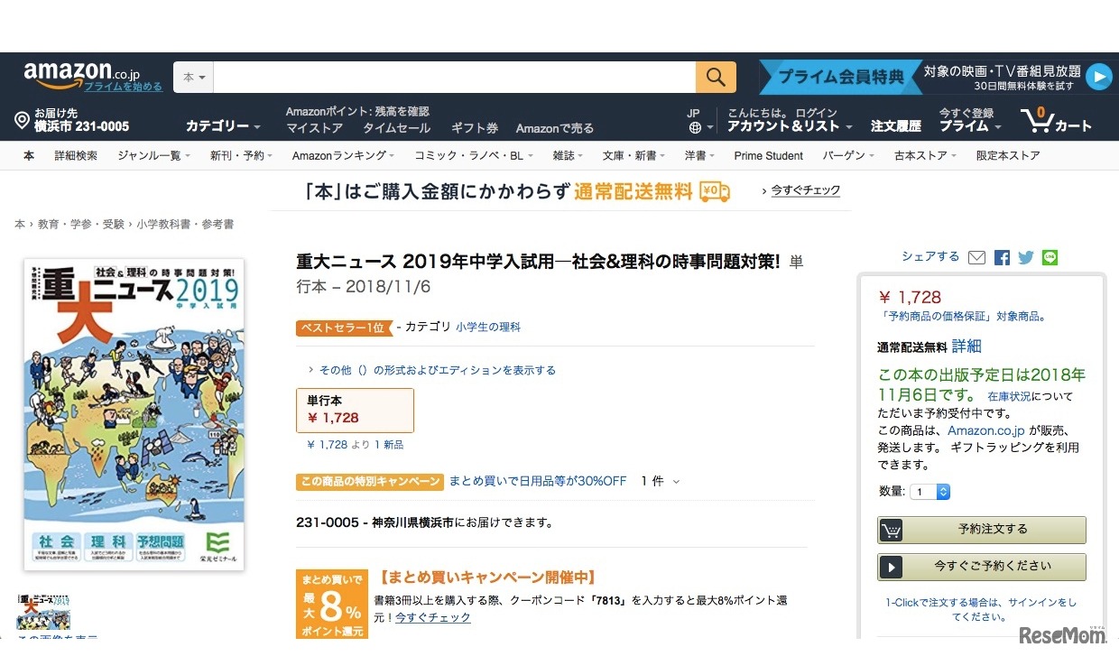Click the JP globe language icon

(695, 128)
